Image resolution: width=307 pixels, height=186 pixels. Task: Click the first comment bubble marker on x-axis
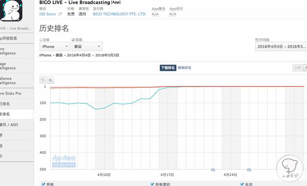(213, 170)
